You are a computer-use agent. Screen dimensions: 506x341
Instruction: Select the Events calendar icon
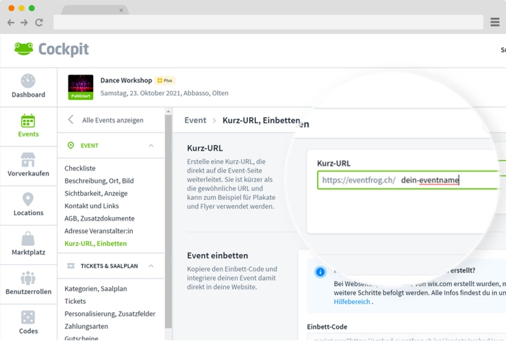click(28, 121)
